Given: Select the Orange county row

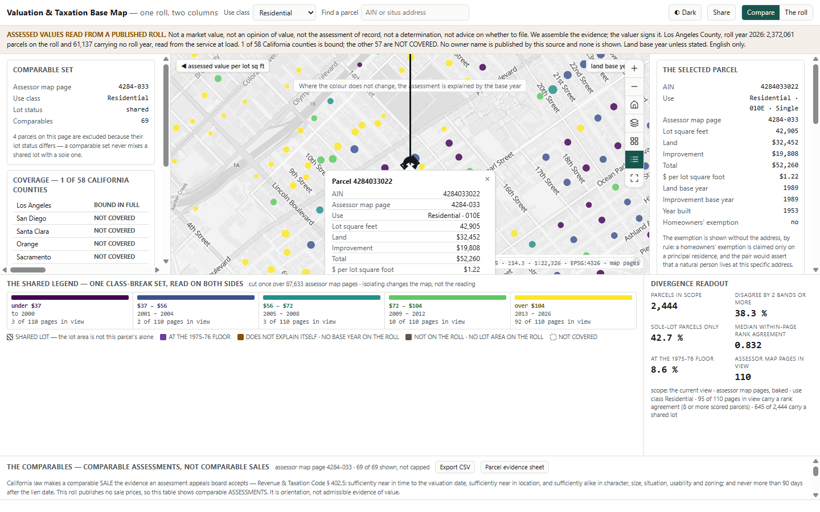Looking at the screenshot, I should tap(81, 244).
